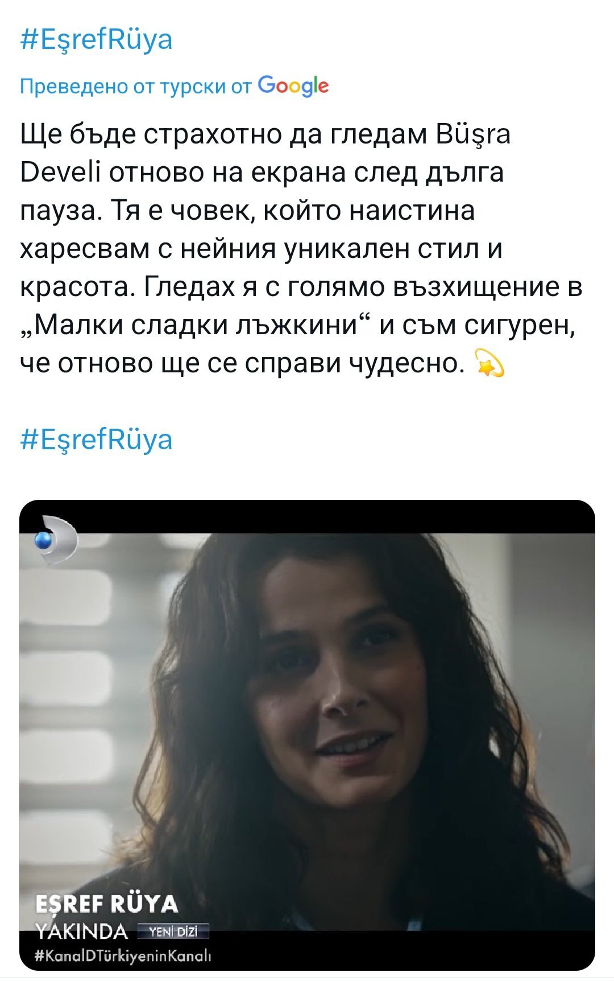Tap the YAKINDA caption in the image
Screen dimensions: 614x981
click(x=81, y=931)
